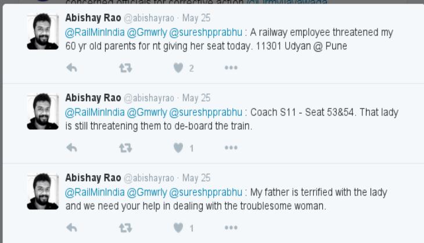
Task: Retweet the first tweet mentioning 11301 Udyan
Action: coord(125,68)
